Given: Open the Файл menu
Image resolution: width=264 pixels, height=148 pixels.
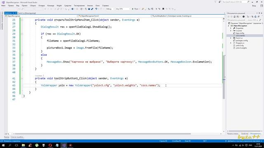Looking at the screenshot, I should (x=3, y=5).
